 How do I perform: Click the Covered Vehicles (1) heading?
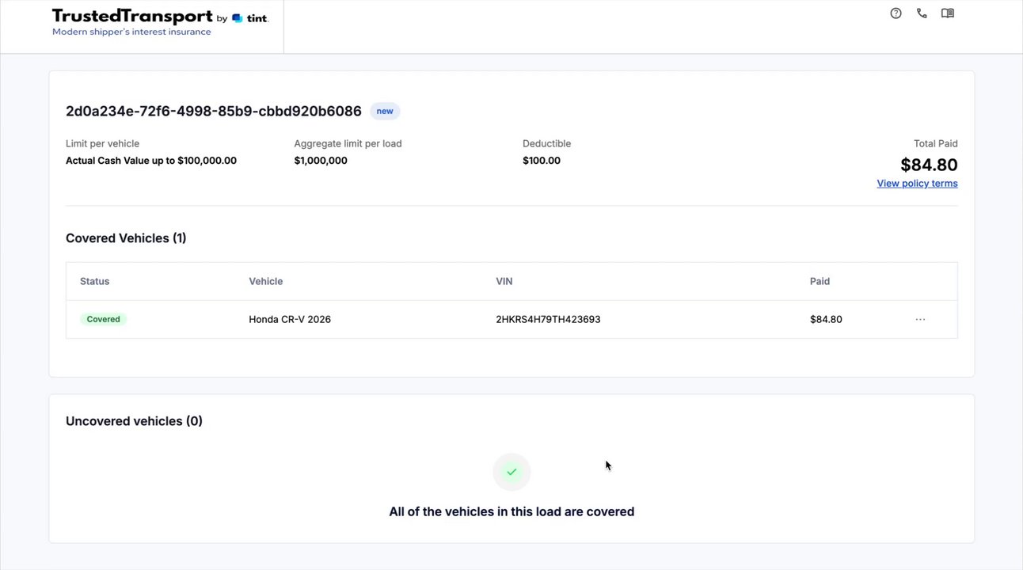pyautogui.click(x=126, y=238)
